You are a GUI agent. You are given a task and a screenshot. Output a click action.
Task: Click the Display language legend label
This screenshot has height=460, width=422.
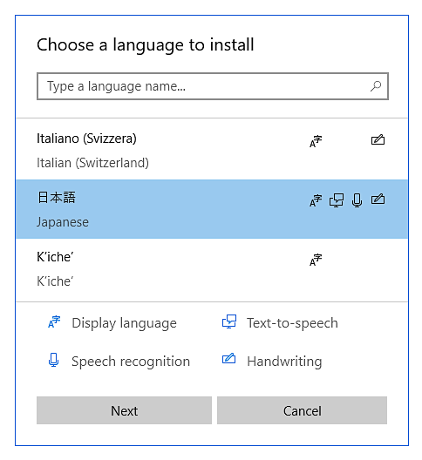[124, 323]
